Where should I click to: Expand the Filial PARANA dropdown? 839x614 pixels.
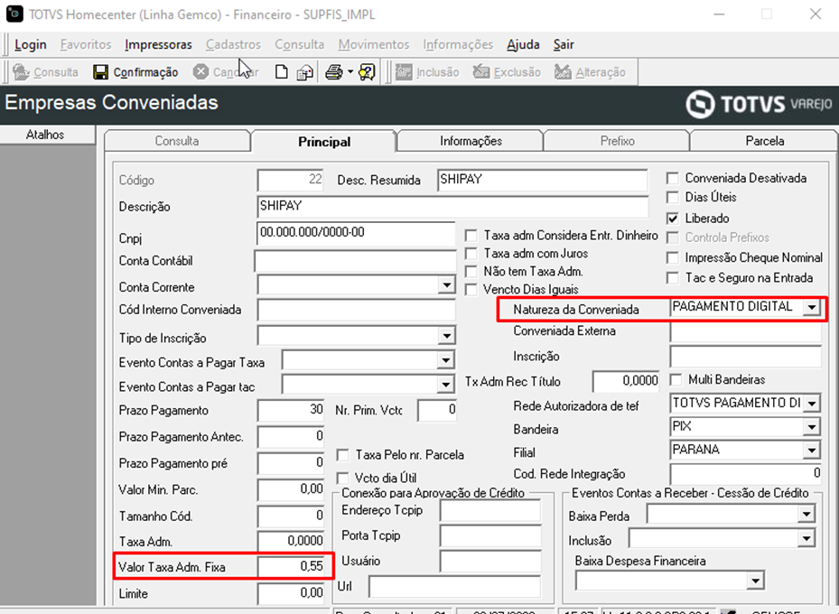click(x=812, y=451)
